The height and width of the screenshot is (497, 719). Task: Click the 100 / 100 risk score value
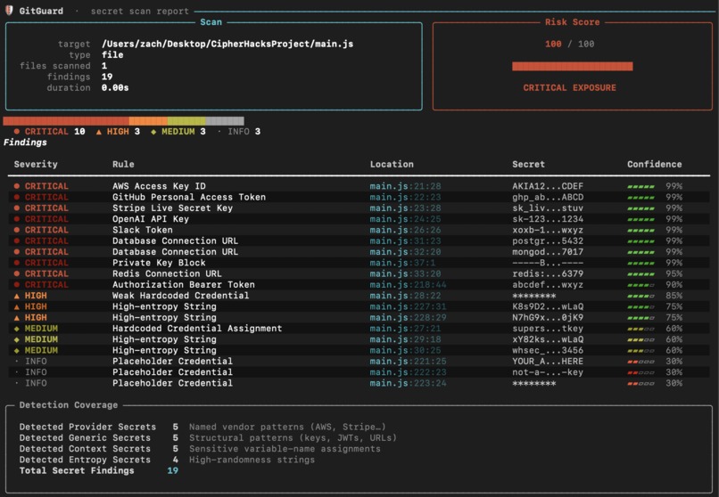click(569, 44)
